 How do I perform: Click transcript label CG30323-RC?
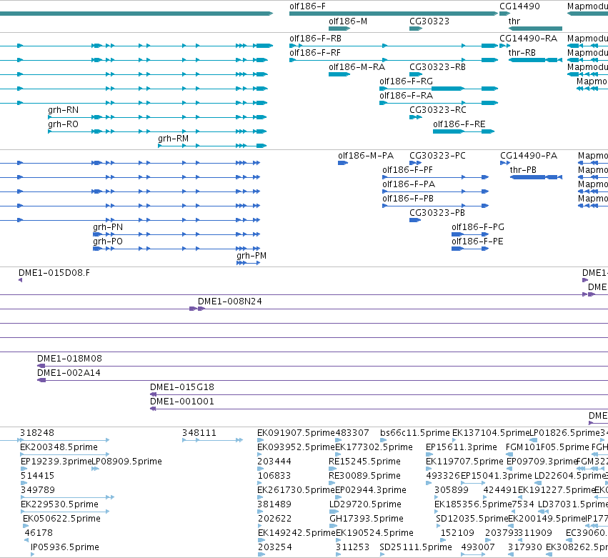438,110
